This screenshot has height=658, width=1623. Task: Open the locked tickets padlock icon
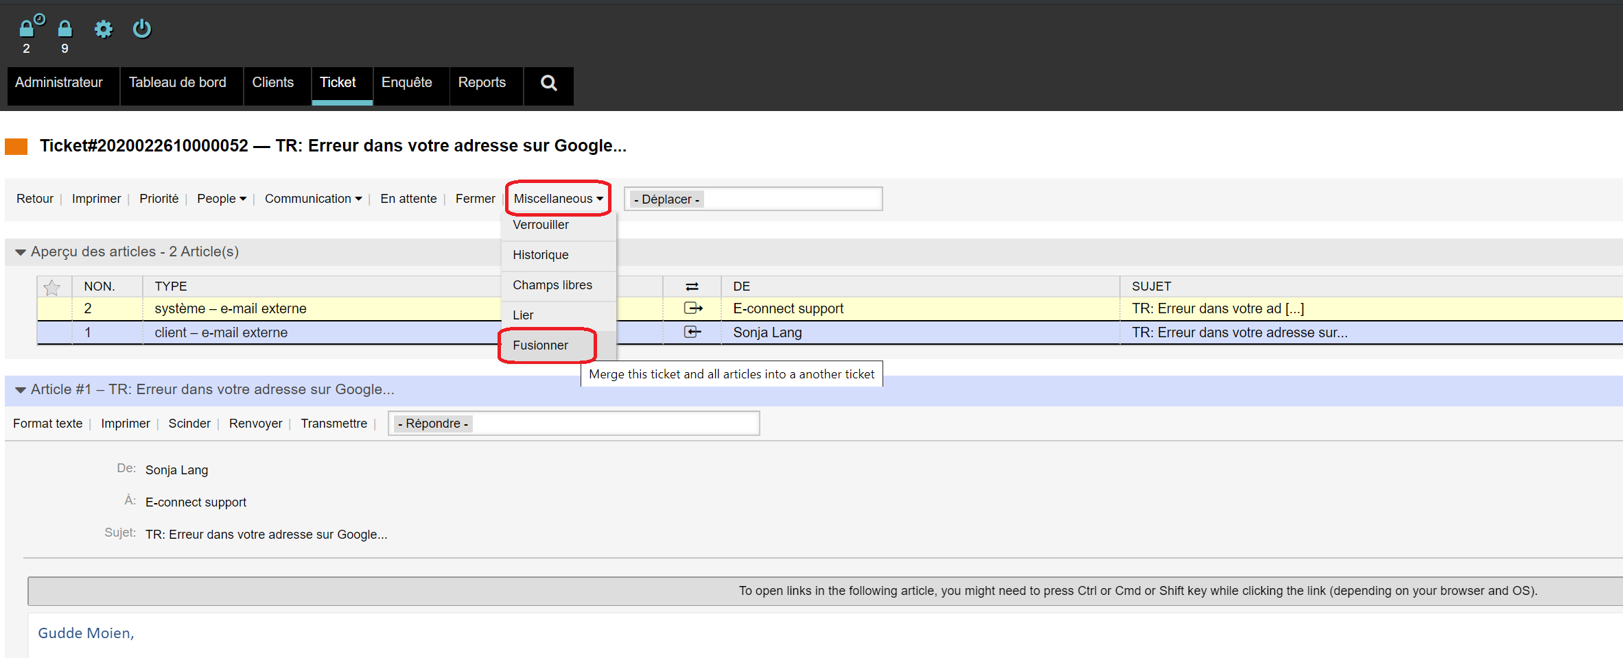coord(65,29)
